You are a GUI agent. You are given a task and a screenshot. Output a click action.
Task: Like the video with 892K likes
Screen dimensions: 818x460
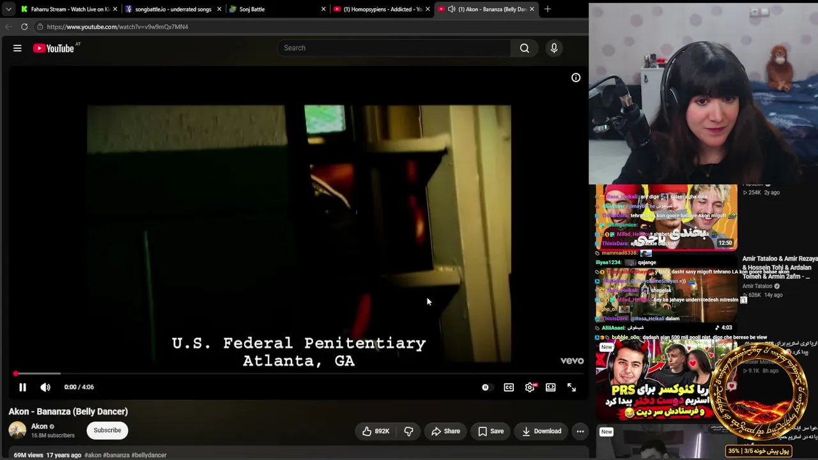[375, 431]
